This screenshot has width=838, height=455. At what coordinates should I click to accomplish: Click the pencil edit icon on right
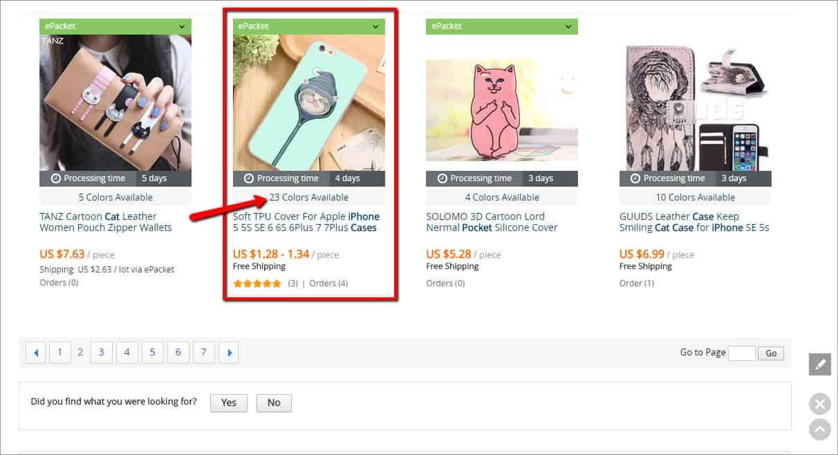[x=819, y=364]
